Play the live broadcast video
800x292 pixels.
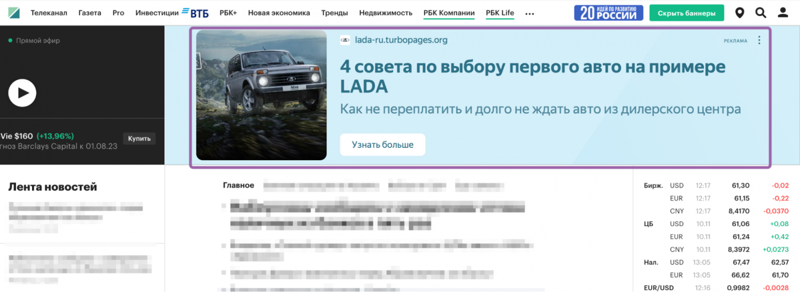click(x=22, y=93)
